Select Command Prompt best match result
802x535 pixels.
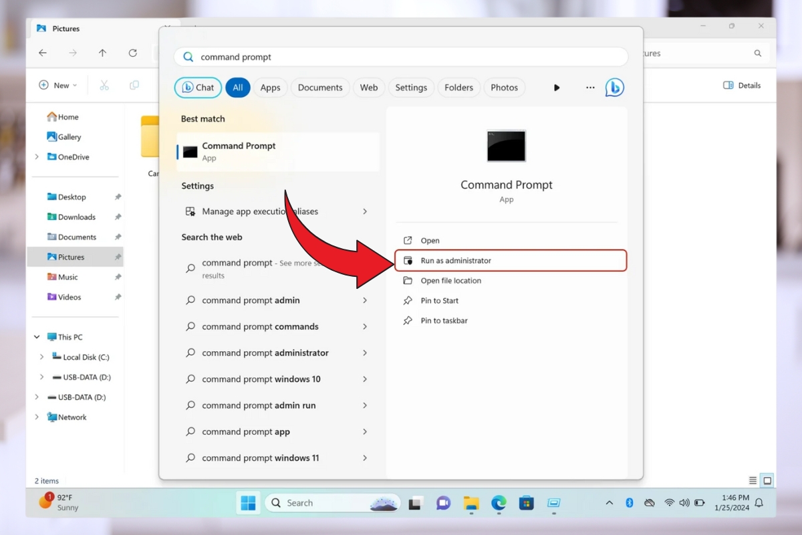pos(277,152)
